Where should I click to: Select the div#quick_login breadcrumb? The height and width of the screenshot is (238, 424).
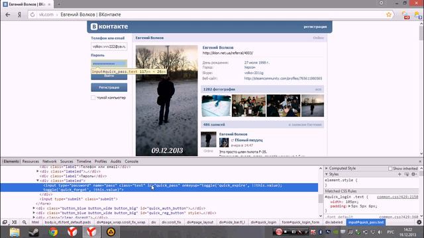point(264,222)
